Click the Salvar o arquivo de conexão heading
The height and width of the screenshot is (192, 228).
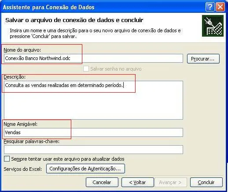(x=74, y=20)
